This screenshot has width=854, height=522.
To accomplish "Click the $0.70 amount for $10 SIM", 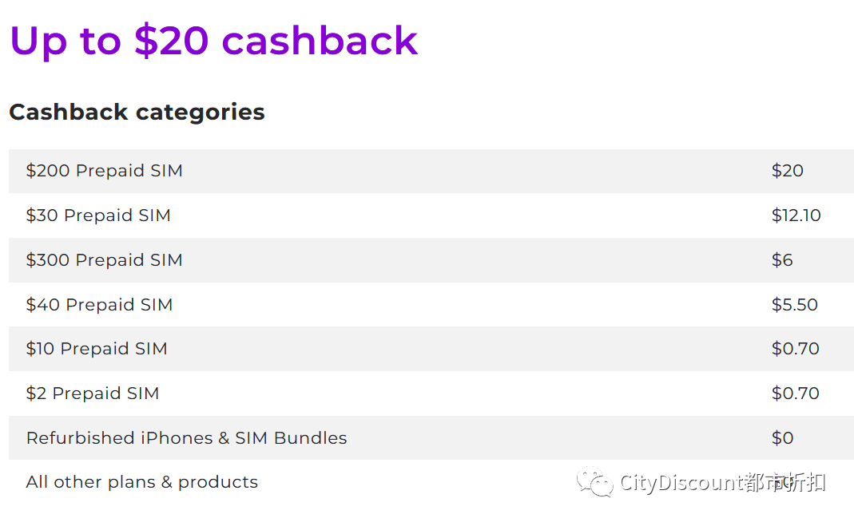I will [795, 349].
